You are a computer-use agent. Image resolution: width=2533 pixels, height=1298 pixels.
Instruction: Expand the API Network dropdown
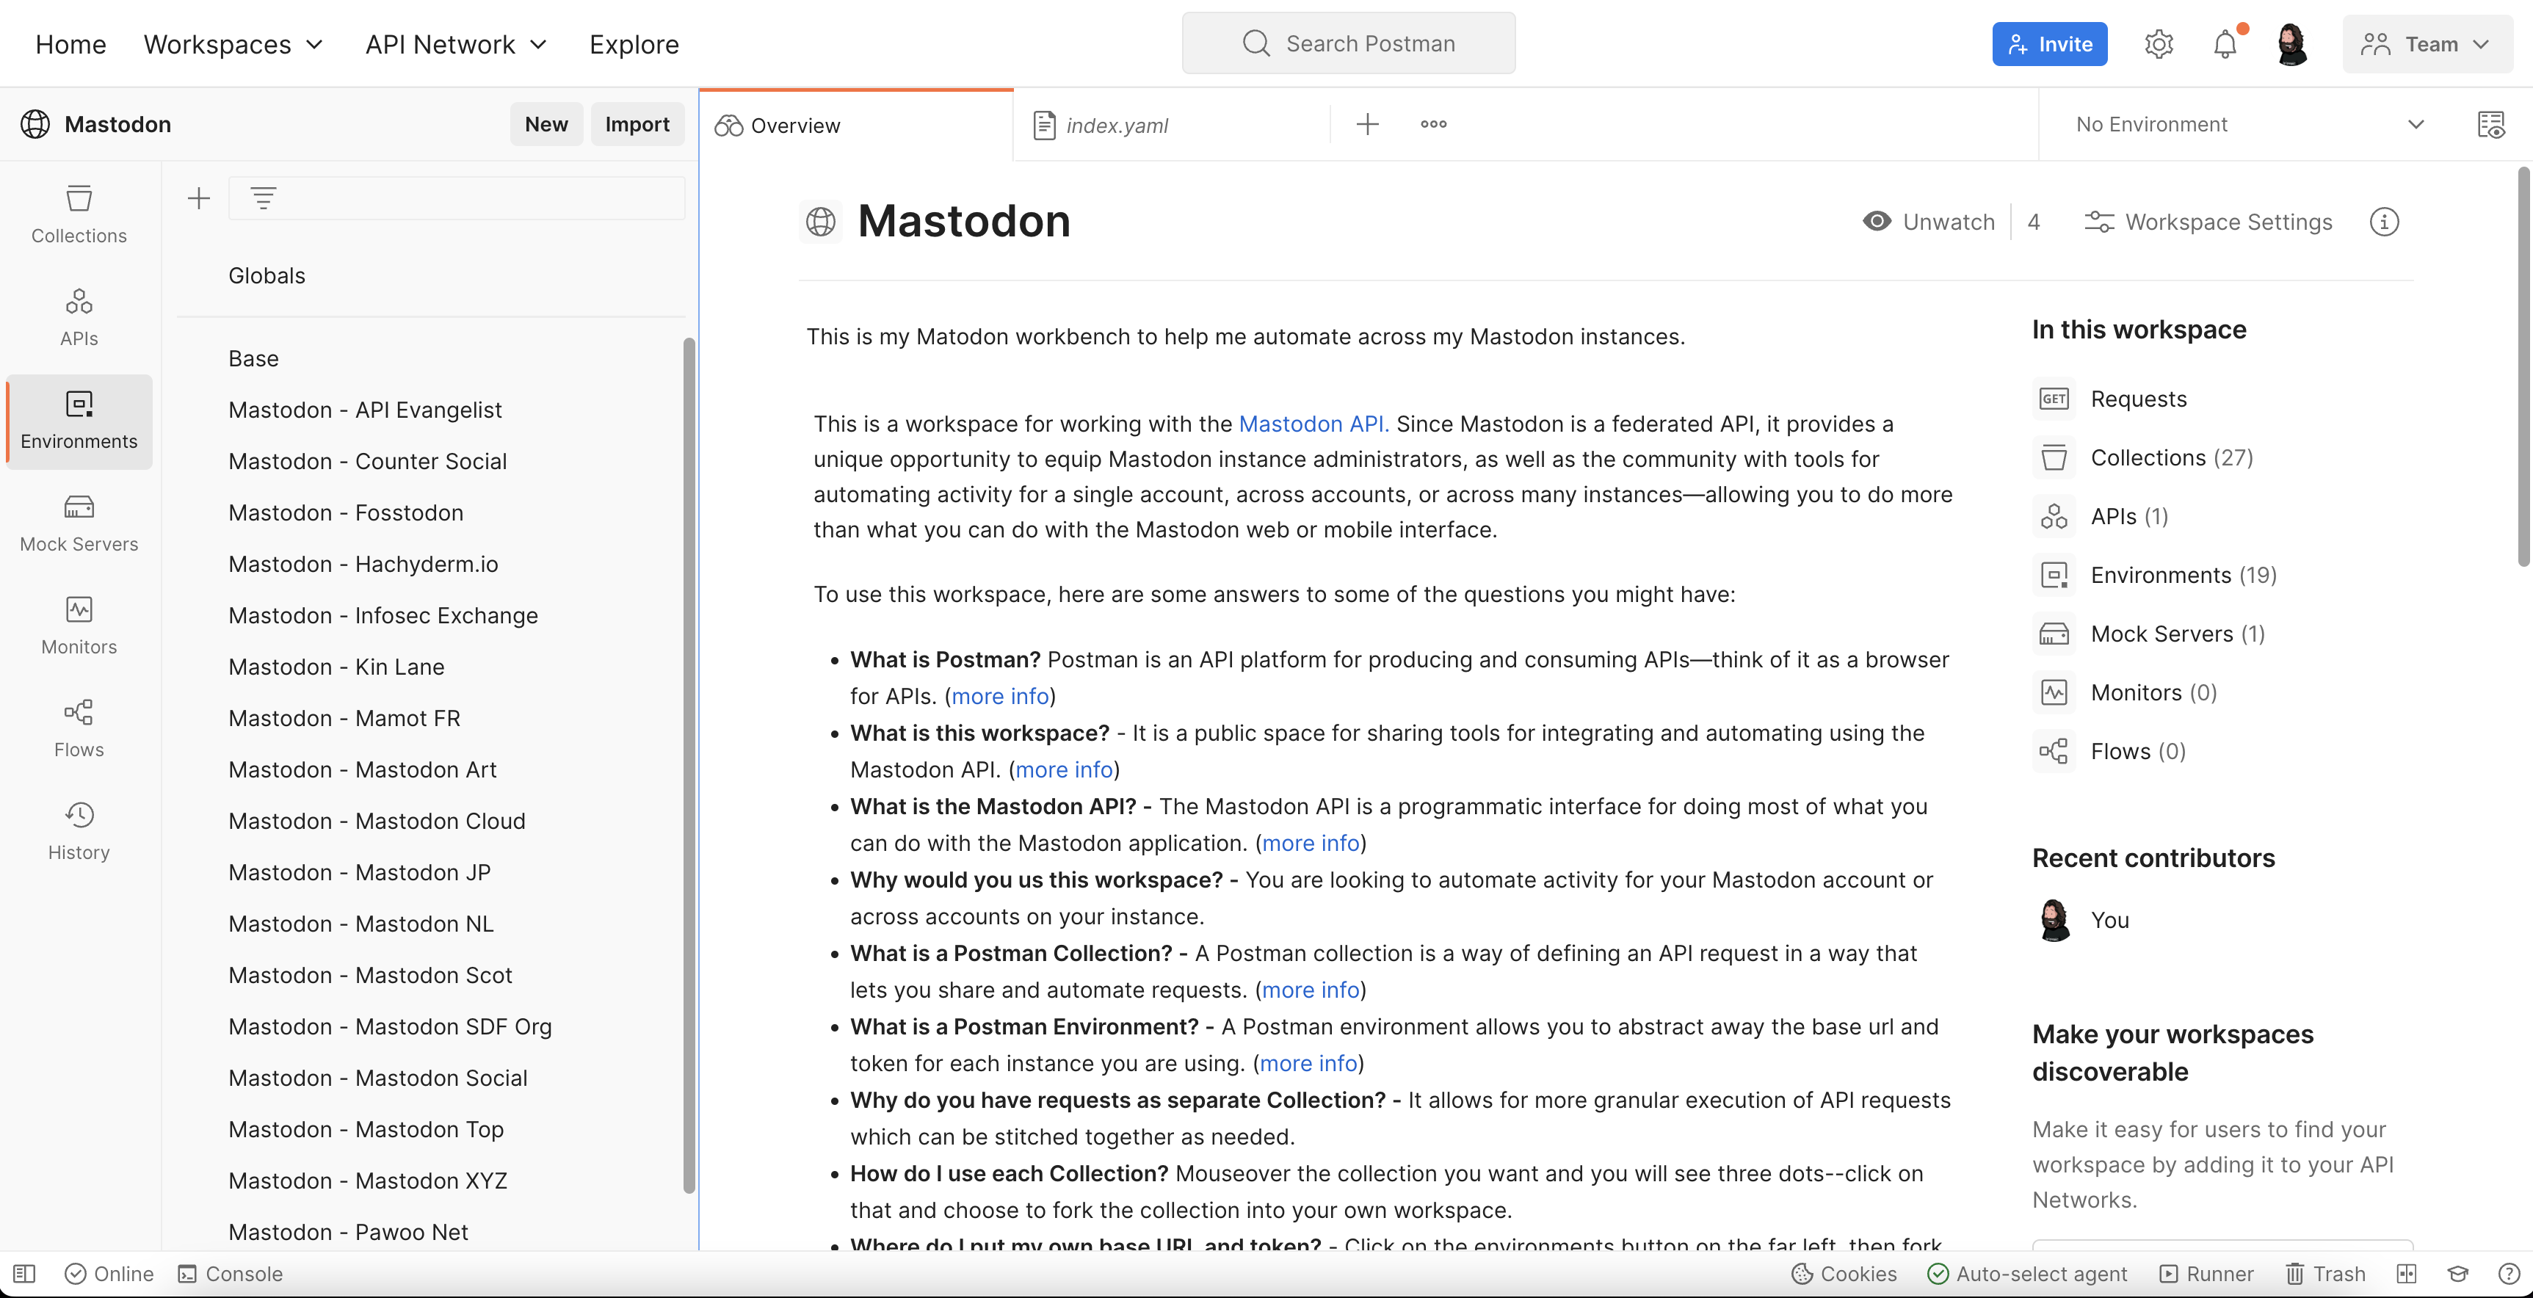click(x=455, y=44)
